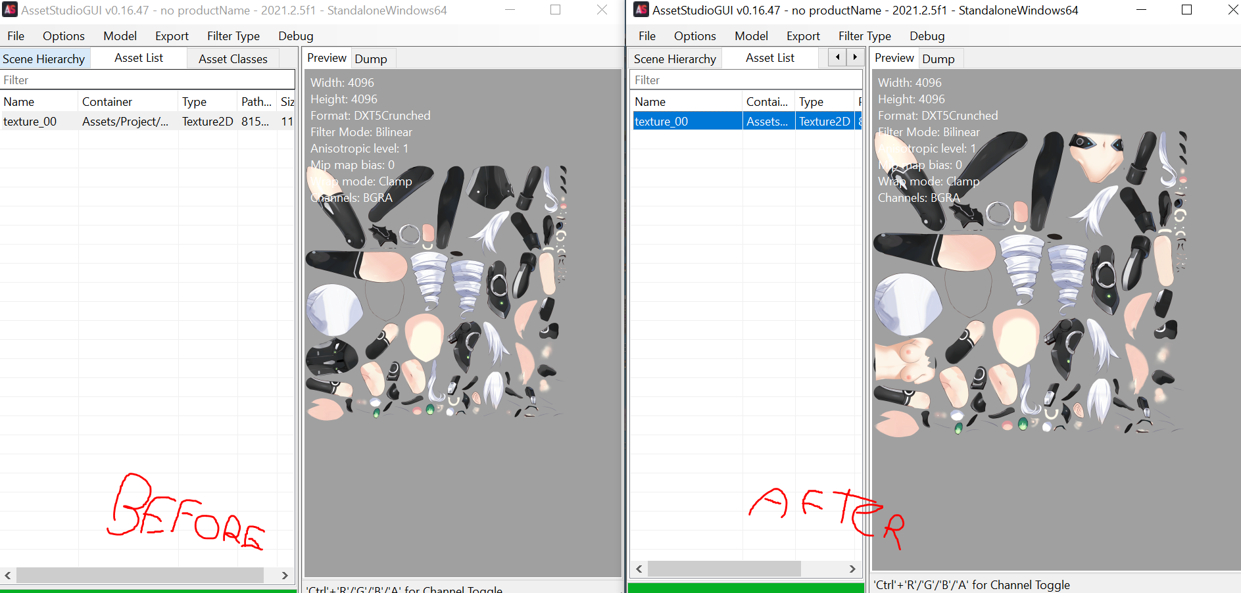
Task: Close the left AssetStudio window
Action: pyautogui.click(x=602, y=10)
